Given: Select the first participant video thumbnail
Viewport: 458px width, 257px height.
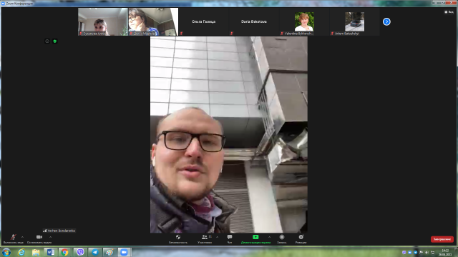Looking at the screenshot, I should (103, 21).
